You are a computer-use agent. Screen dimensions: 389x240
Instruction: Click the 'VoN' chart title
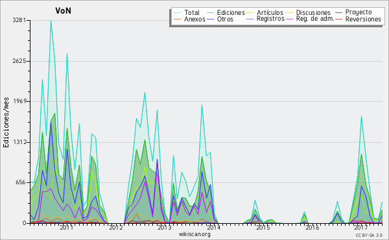point(64,10)
